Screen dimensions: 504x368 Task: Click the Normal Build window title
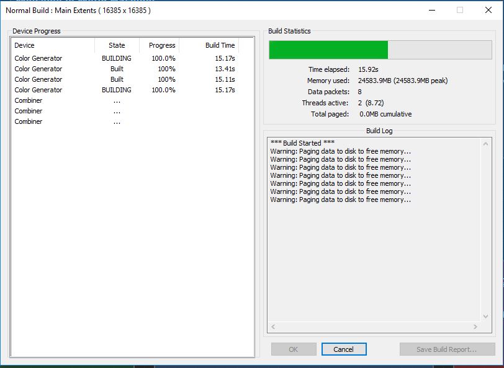78,11
